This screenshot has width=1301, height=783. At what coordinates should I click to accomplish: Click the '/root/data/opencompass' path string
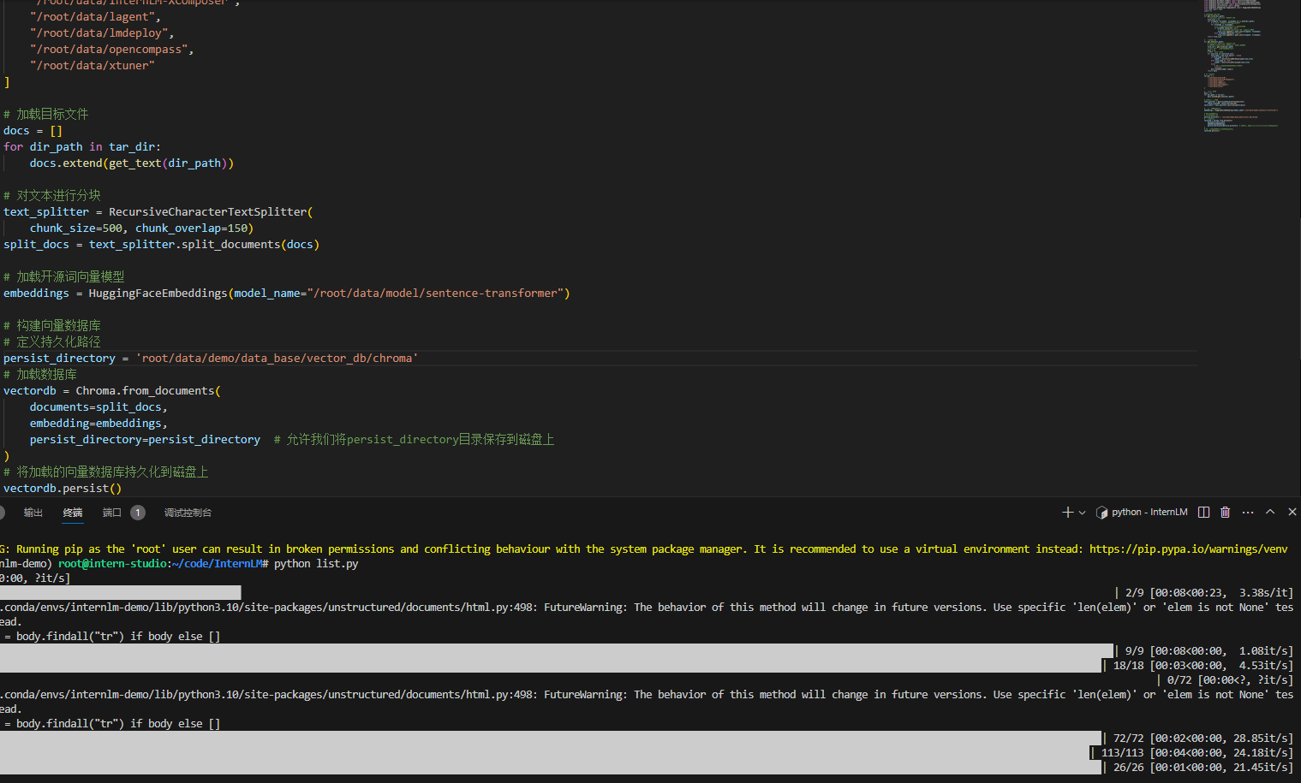tap(109, 49)
